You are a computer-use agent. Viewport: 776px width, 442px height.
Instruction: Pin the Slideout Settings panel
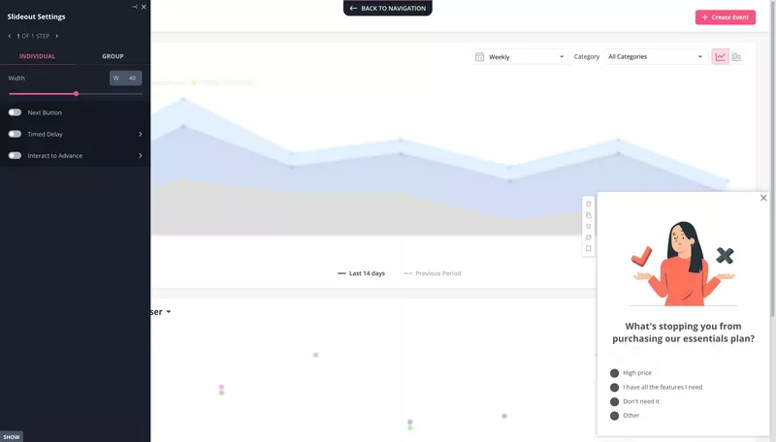tap(134, 7)
